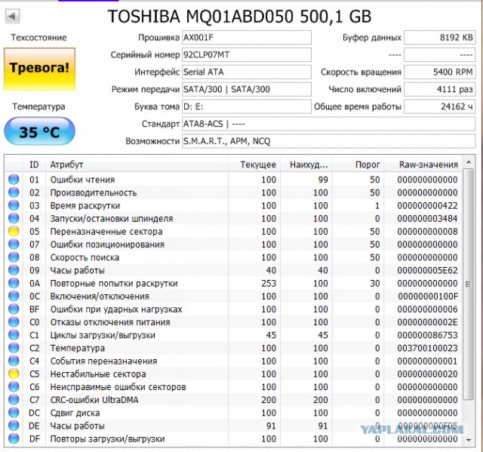483x452 pixels.
Task: Go to previous disk with back arrow
Action: [x=13, y=17]
